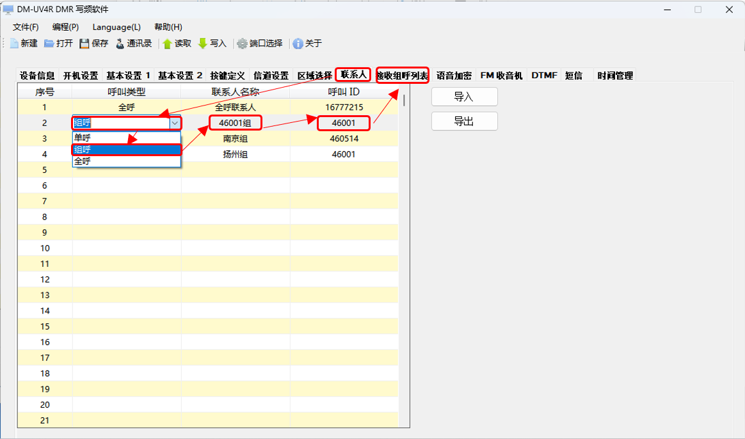Click the 46001组 contact name cell
This screenshot has width=745, height=439.
pyautogui.click(x=236, y=123)
